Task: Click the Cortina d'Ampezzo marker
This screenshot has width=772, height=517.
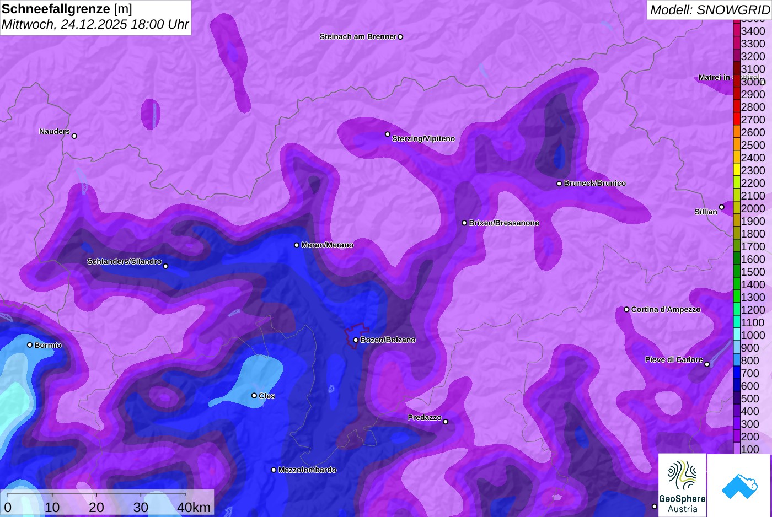Action: 626,309
